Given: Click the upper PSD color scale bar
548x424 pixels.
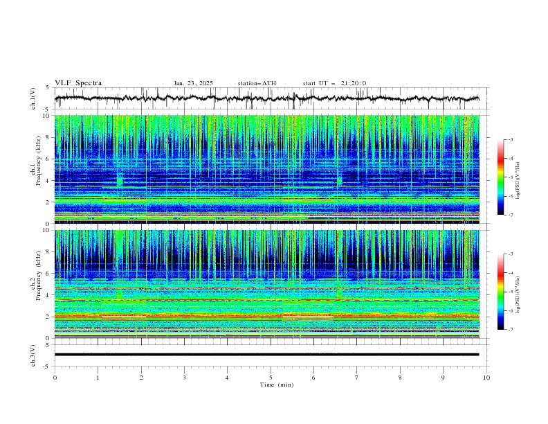Looking at the screenshot, I should click(501, 177).
